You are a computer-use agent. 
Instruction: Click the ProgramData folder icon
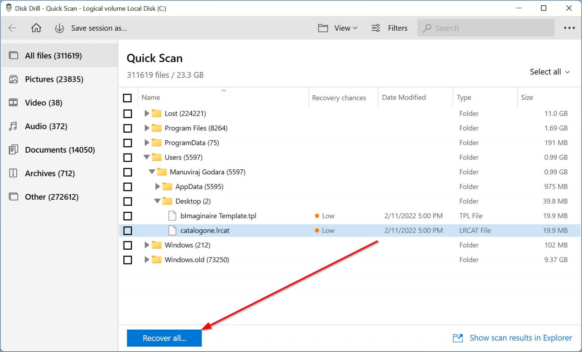(x=156, y=142)
